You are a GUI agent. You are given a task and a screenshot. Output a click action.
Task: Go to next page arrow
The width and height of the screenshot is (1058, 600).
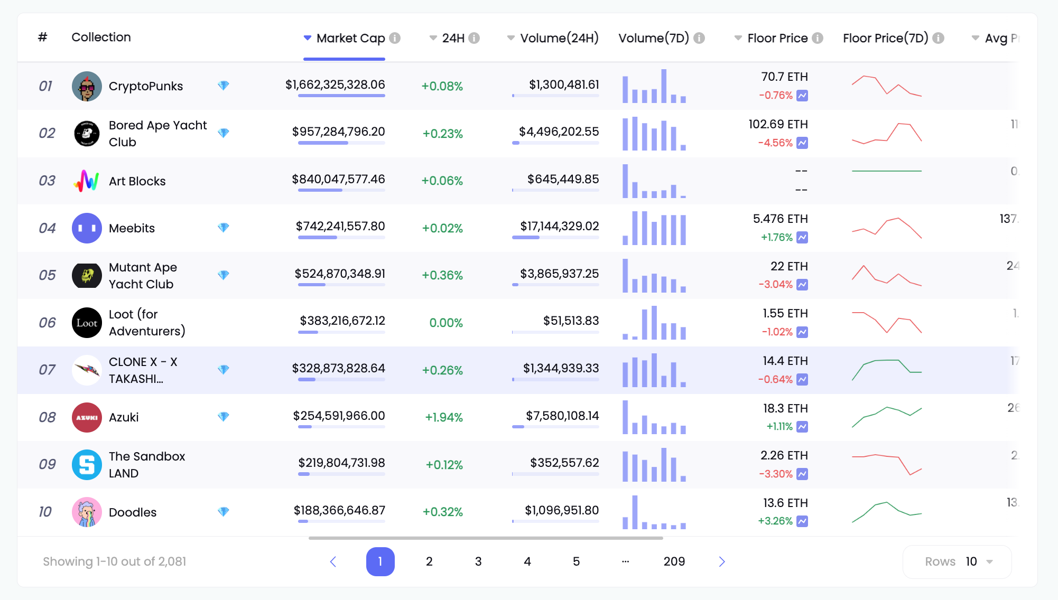coord(722,561)
